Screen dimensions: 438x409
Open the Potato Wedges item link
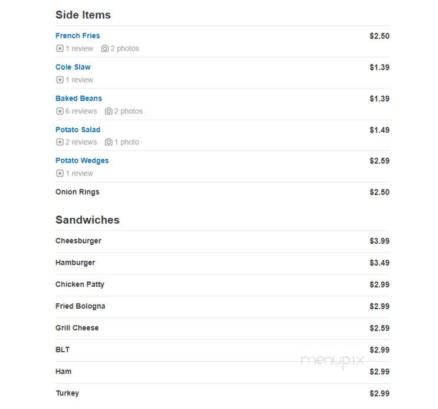[82, 161]
